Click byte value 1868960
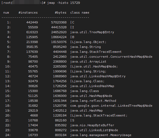The width and height of the screenshot is (159, 138). point(60,76)
